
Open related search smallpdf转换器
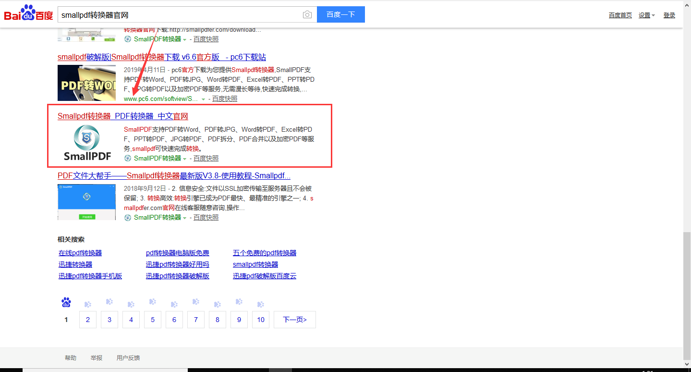click(x=255, y=264)
